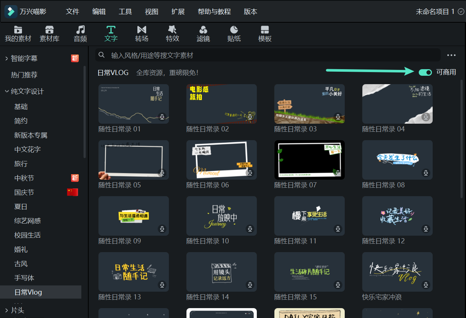This screenshot has width=466, height=318.
Task: Click the search magnifier icon
Action: click(101, 55)
